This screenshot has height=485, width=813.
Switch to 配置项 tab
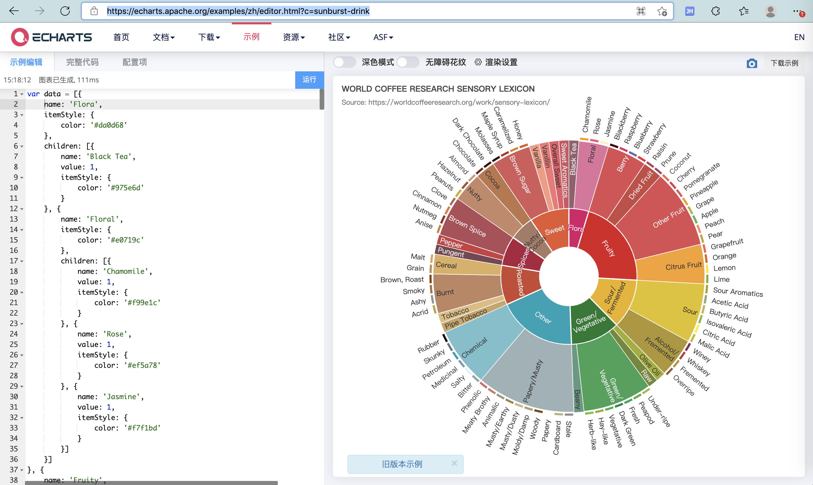135,62
